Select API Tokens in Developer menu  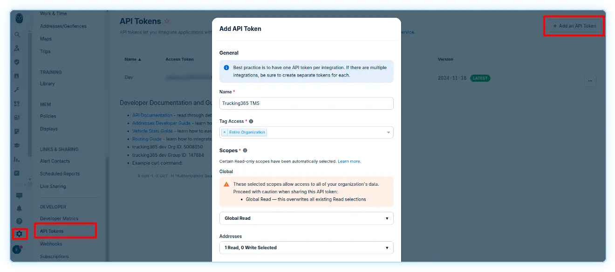pyautogui.click(x=52, y=231)
